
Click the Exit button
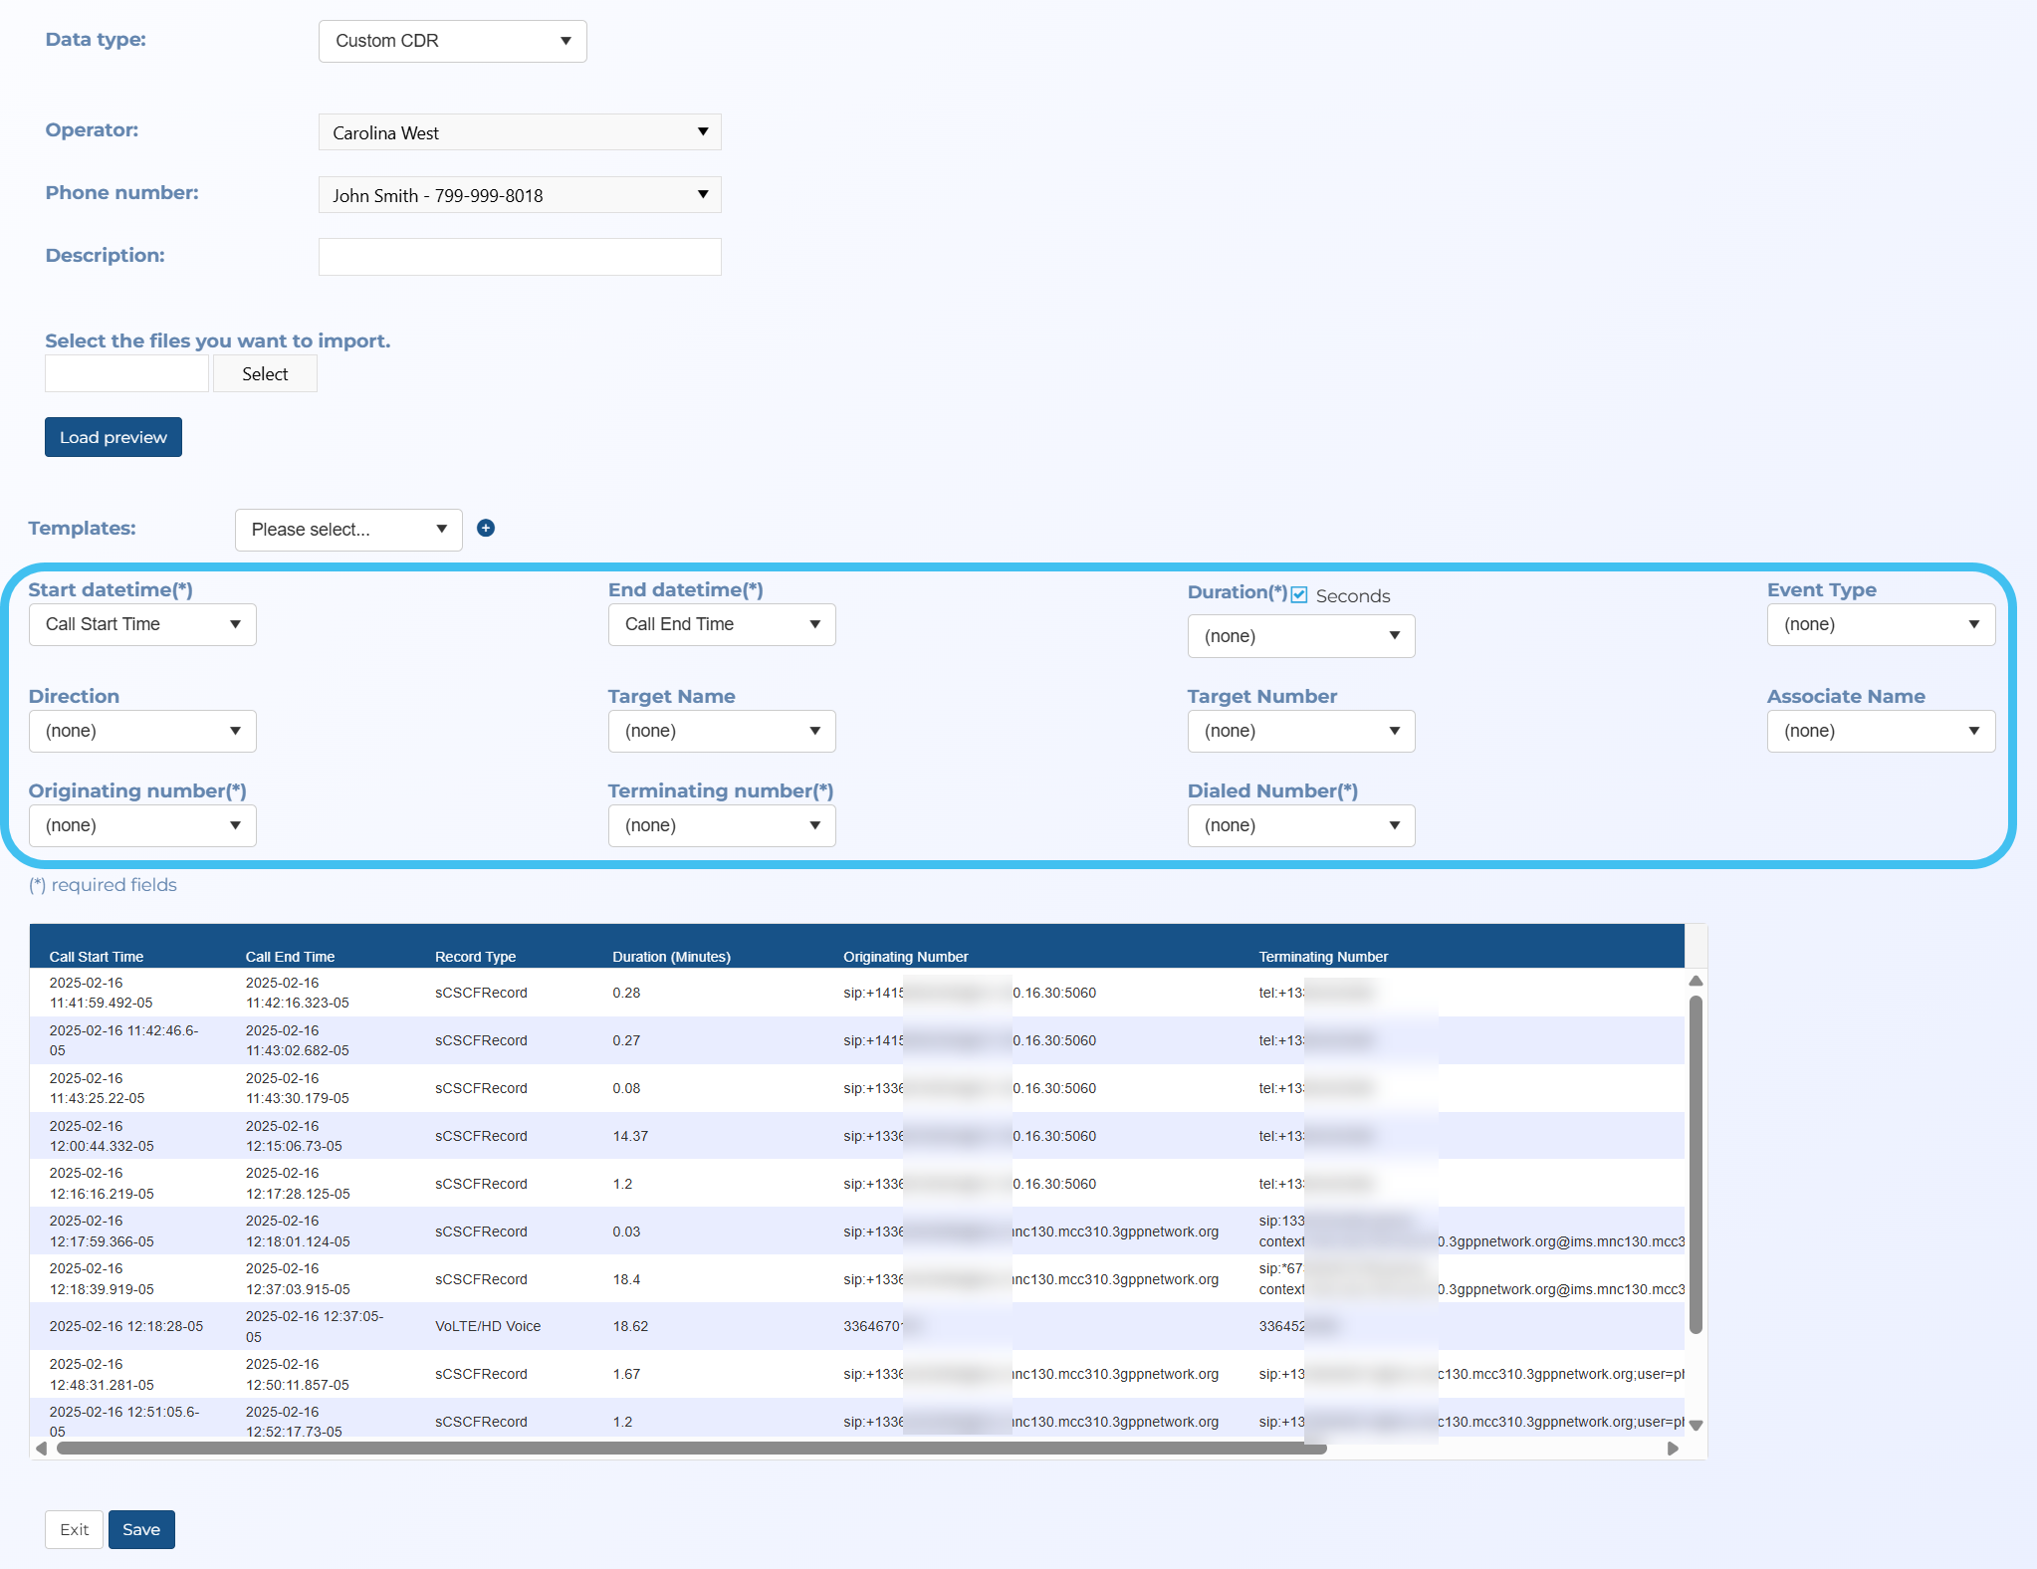tap(74, 1529)
